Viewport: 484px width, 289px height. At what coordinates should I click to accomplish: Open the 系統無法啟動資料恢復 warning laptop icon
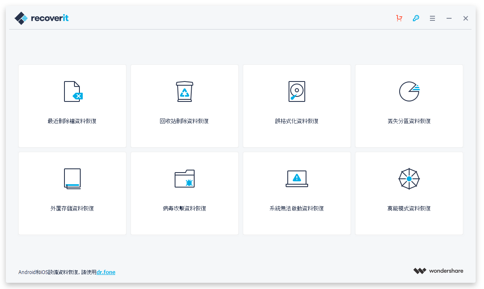(x=296, y=178)
